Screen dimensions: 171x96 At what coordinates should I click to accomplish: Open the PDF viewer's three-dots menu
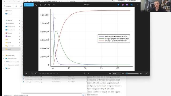point(139,1)
